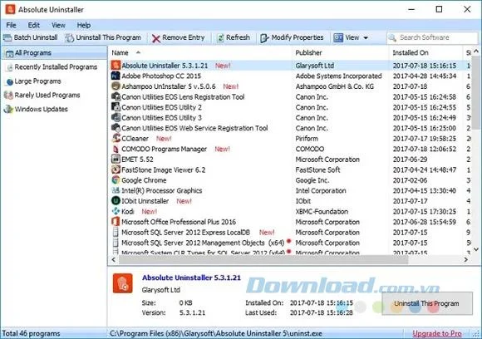Screen dimensions: 482x339
Task: Click the Total 46 programs status text
Action: tap(31, 333)
